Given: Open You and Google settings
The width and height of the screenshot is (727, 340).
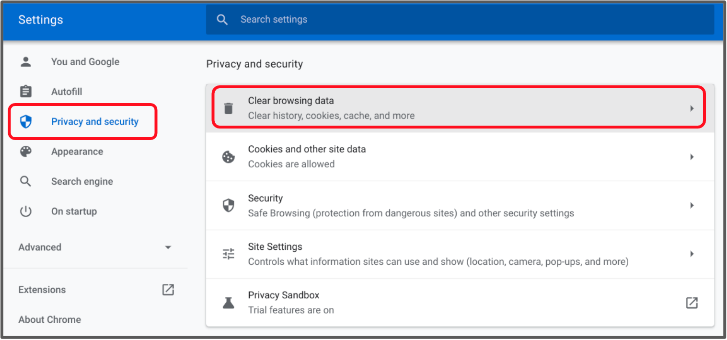Looking at the screenshot, I should point(85,61).
